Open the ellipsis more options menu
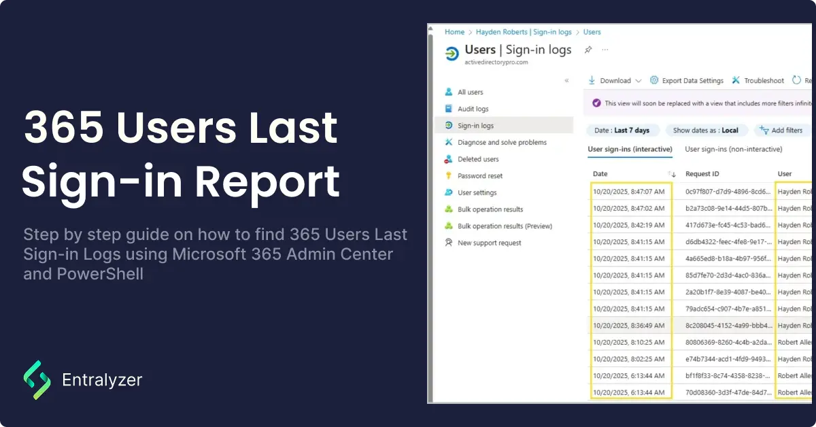This screenshot has height=427, width=816. [605, 50]
